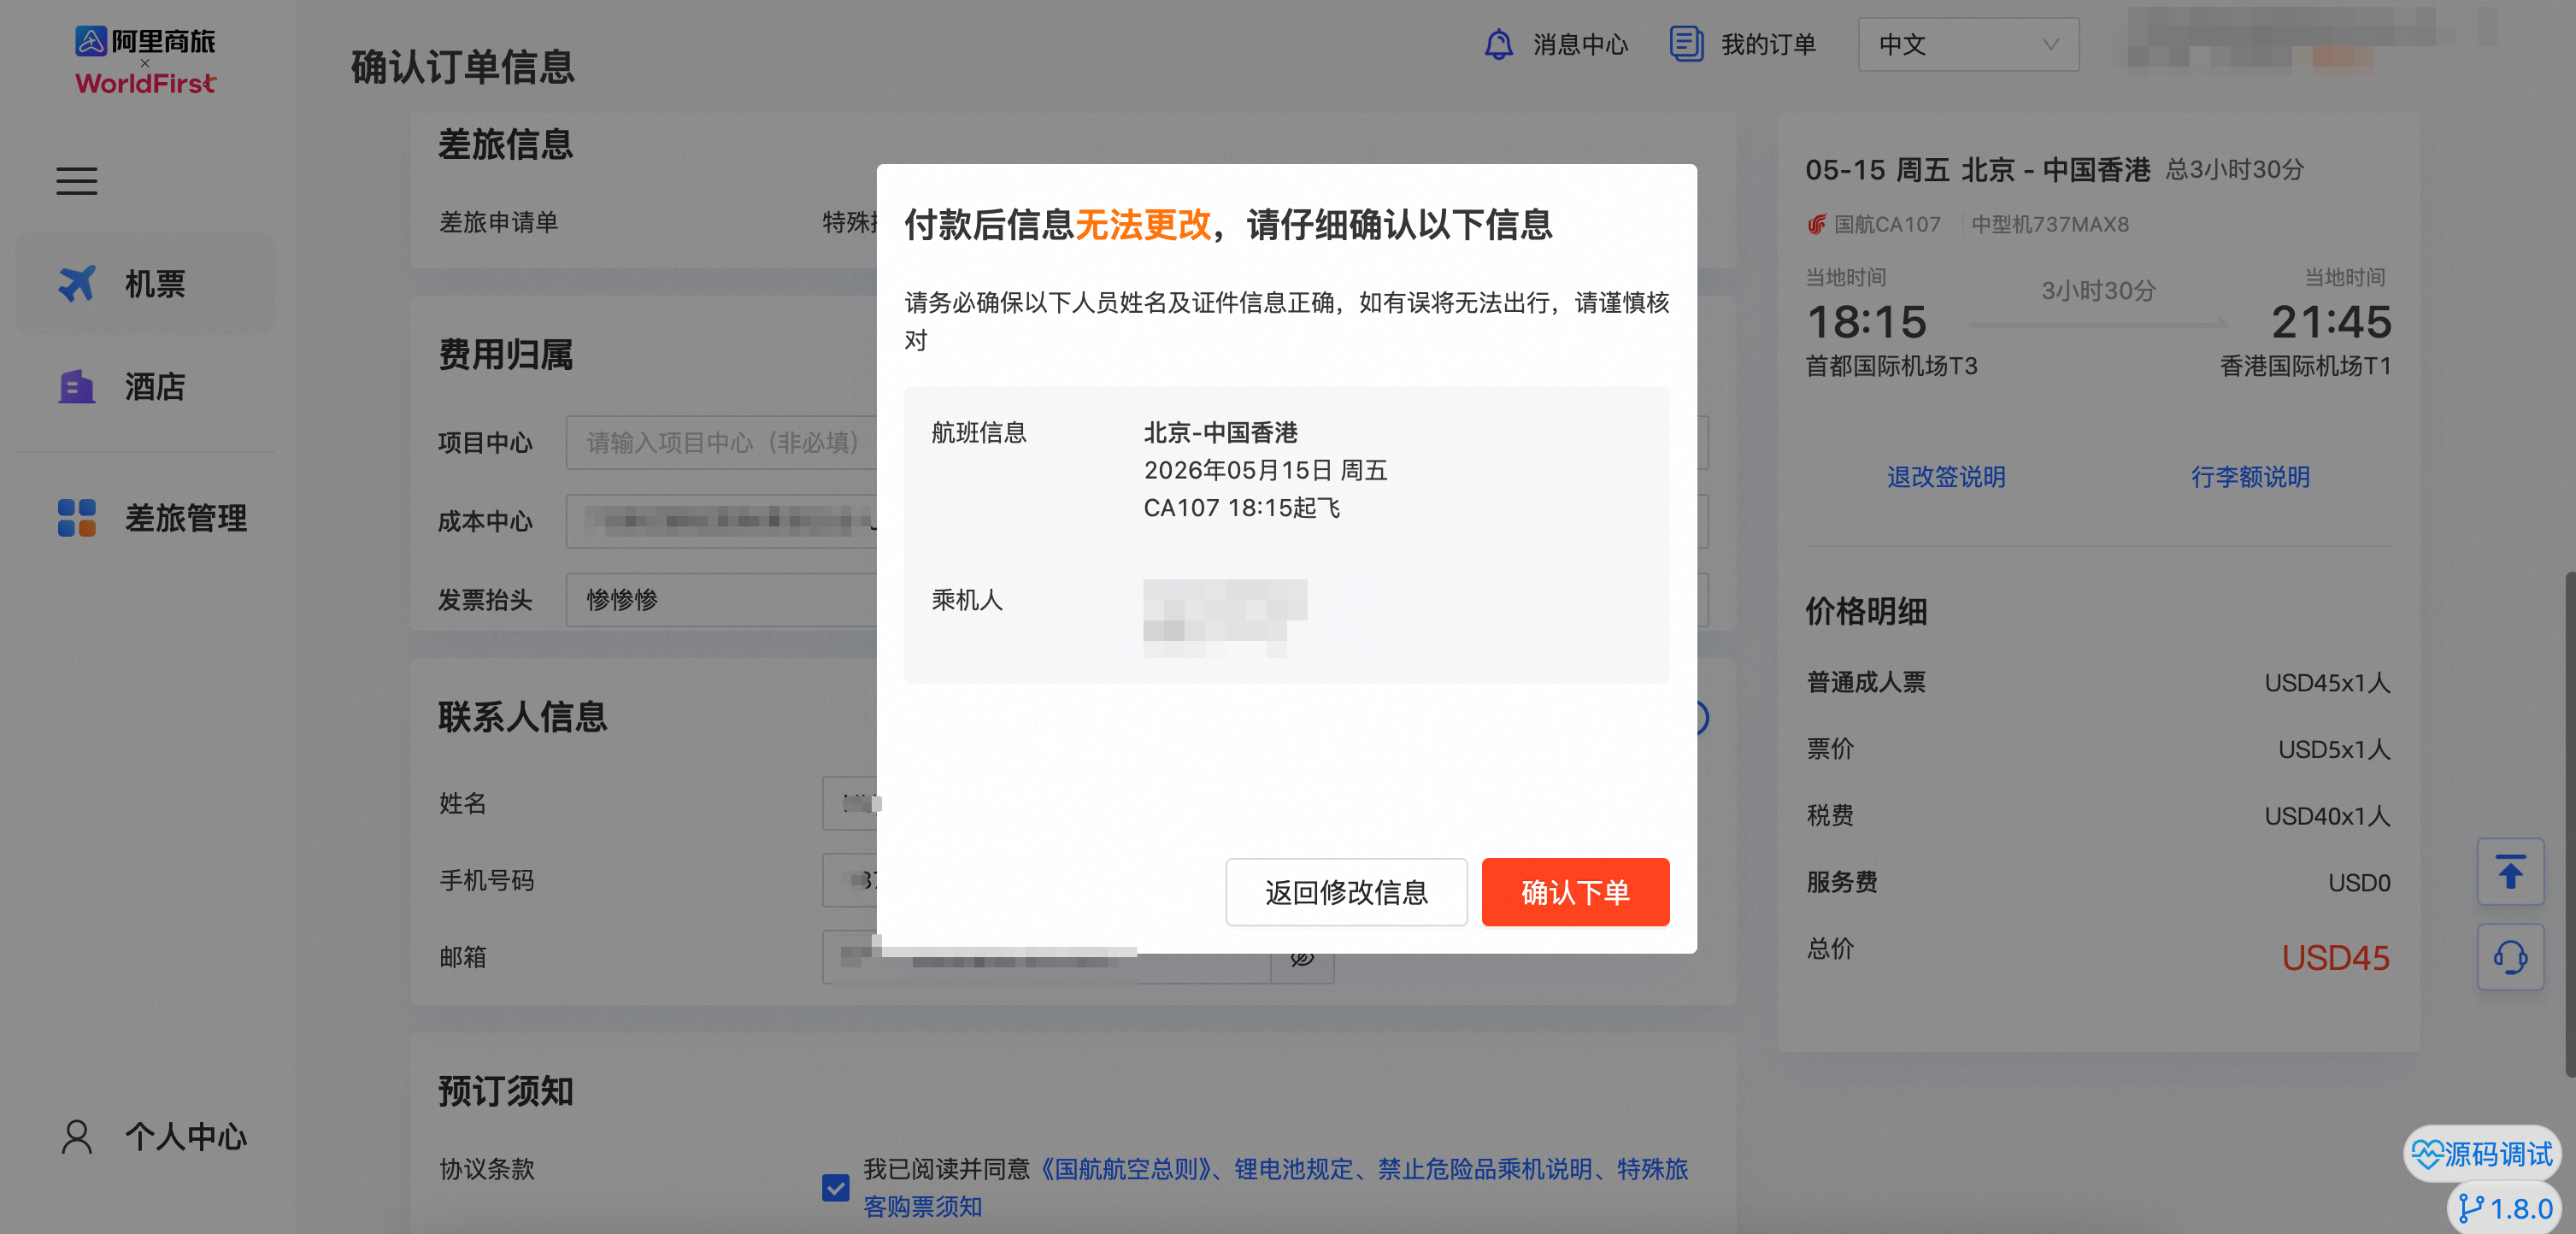2576x1234 pixels.
Task: Select 酒店 in the sidebar menu
Action: click(154, 387)
